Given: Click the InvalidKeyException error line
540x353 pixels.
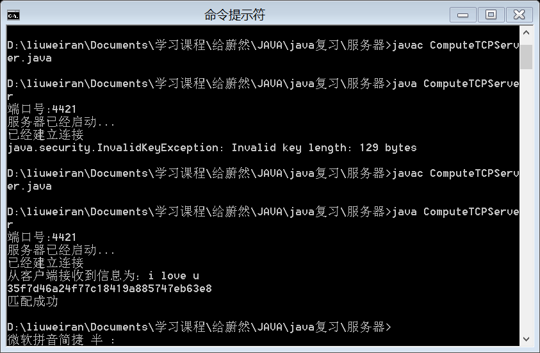Looking at the screenshot, I should click(212, 148).
